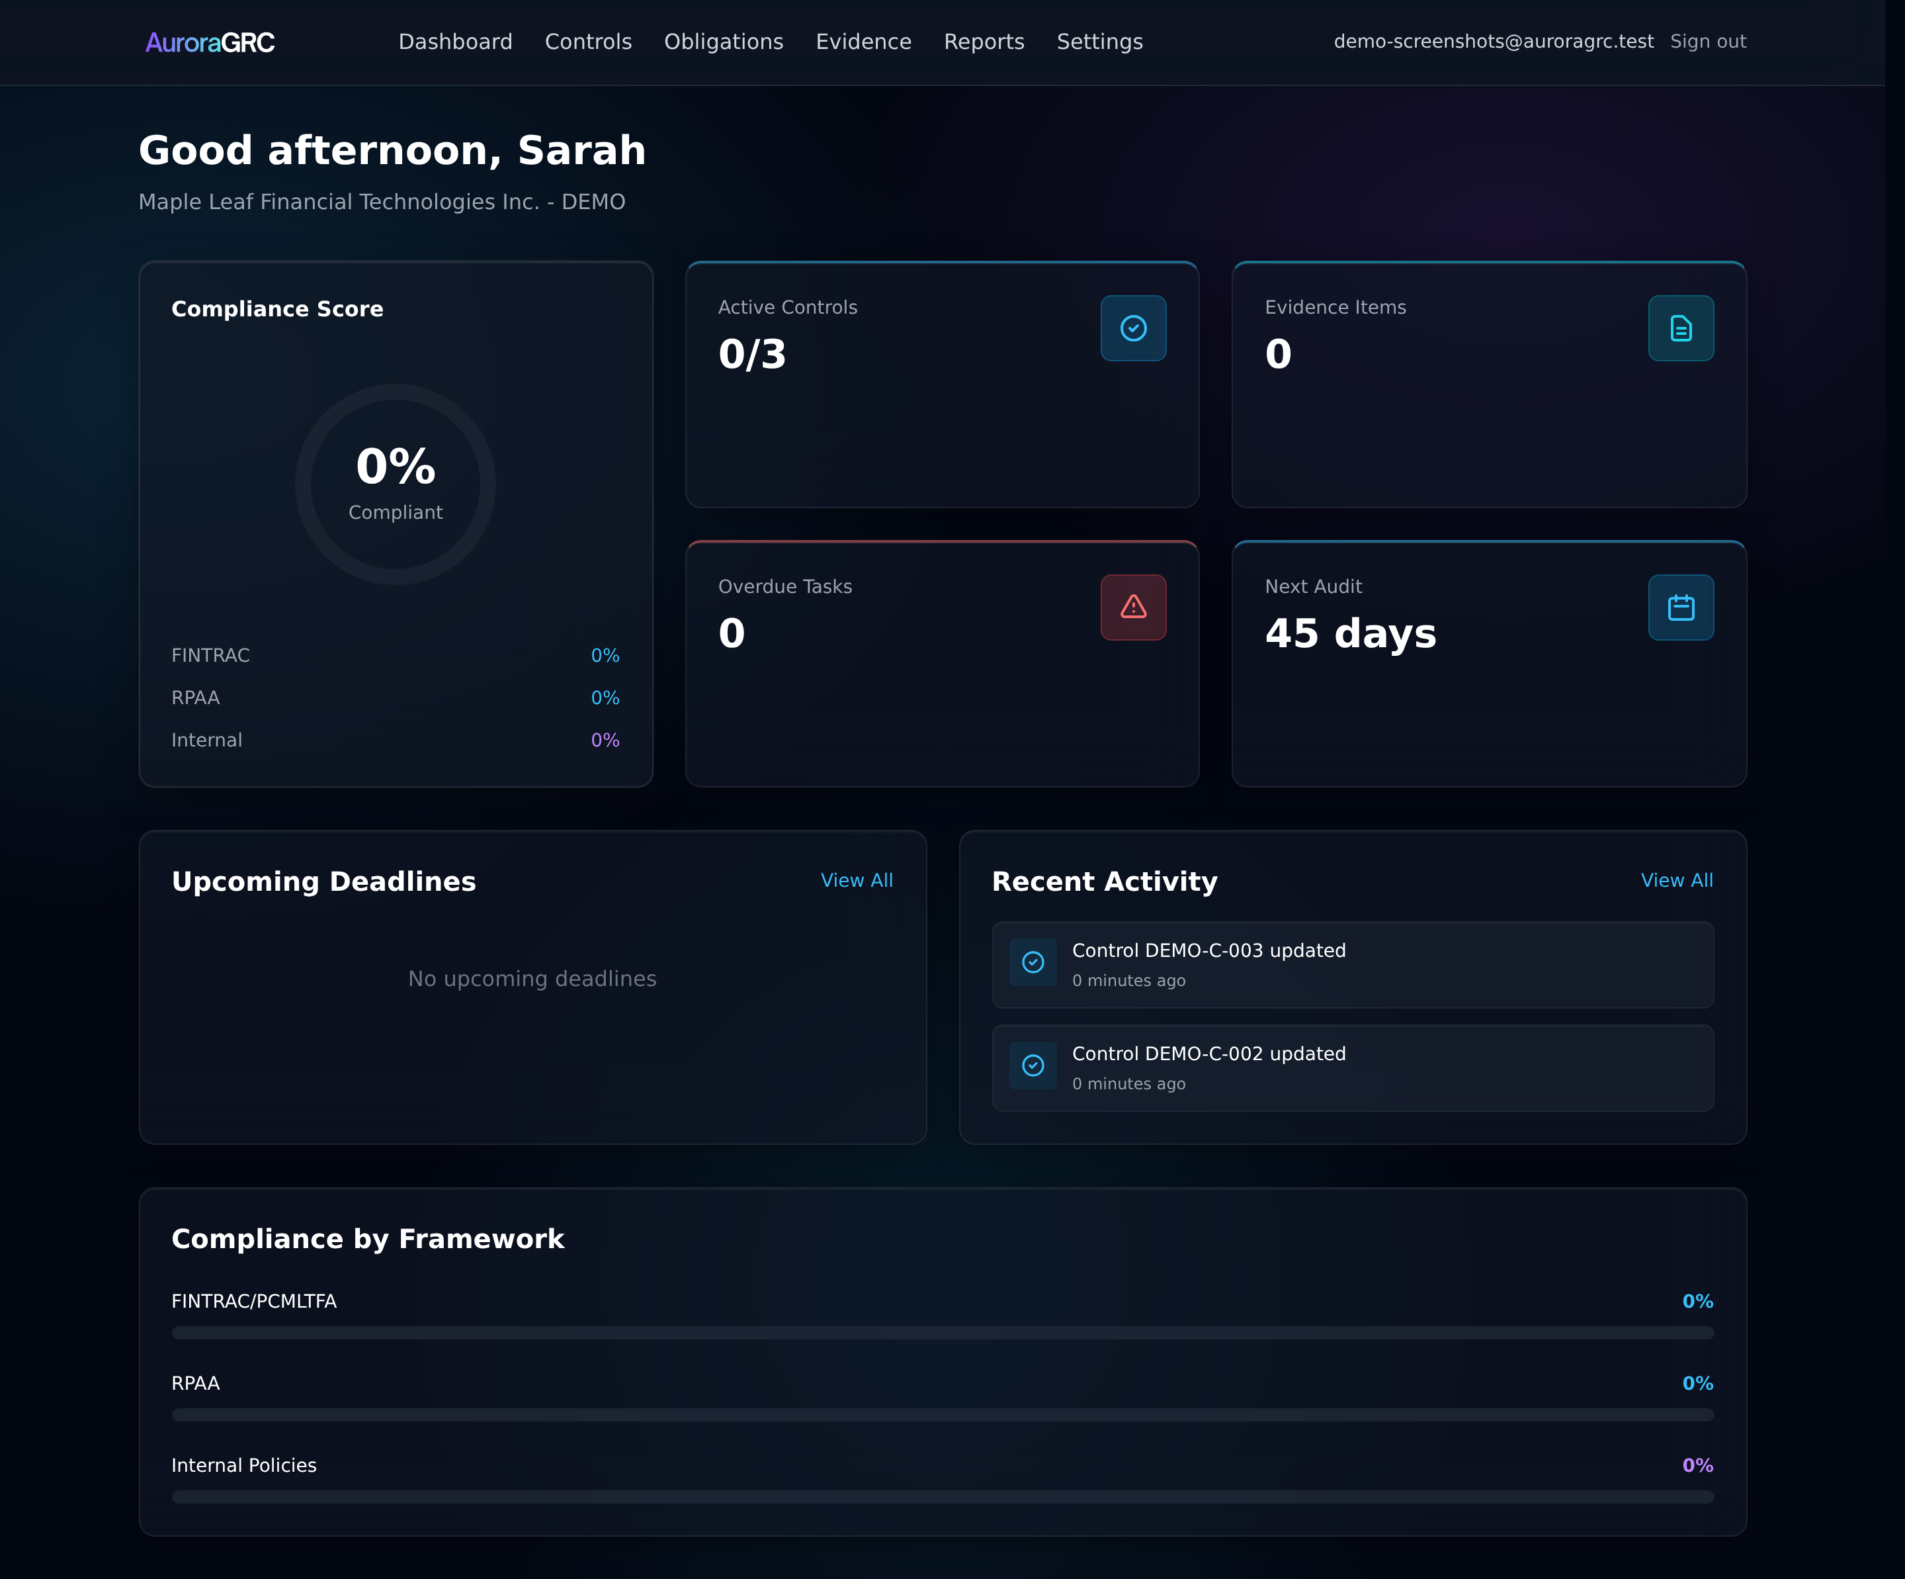Viewport: 1905px width, 1579px height.
Task: Sign out of the account
Action: pos(1707,42)
